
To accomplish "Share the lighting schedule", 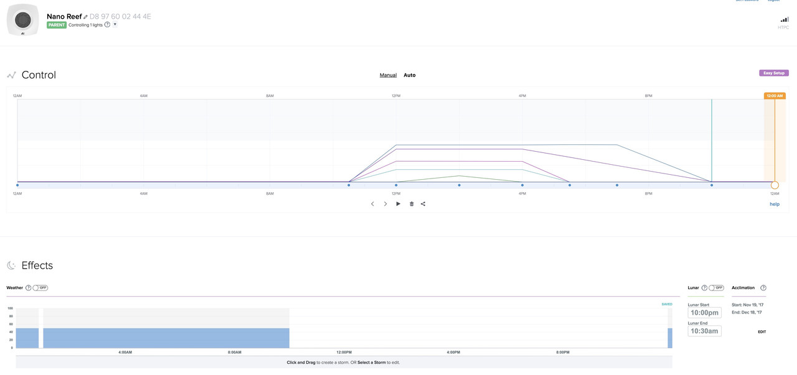I will point(423,204).
